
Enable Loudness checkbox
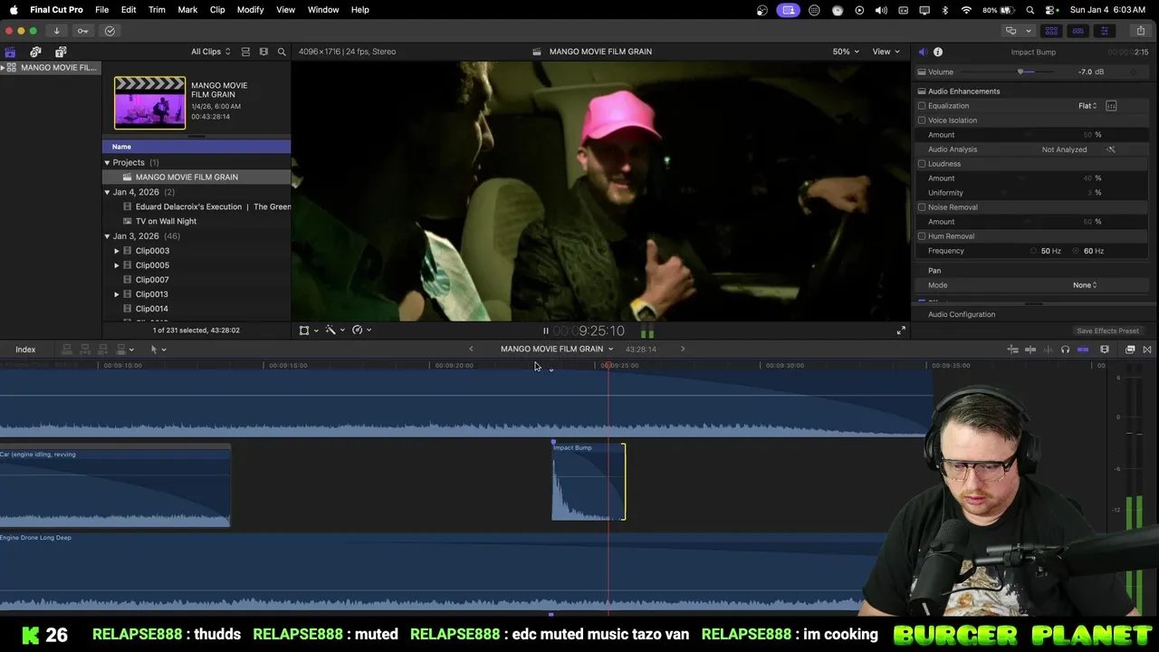point(922,164)
